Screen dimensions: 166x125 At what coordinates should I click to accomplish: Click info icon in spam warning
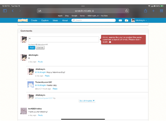[x=110, y=42]
